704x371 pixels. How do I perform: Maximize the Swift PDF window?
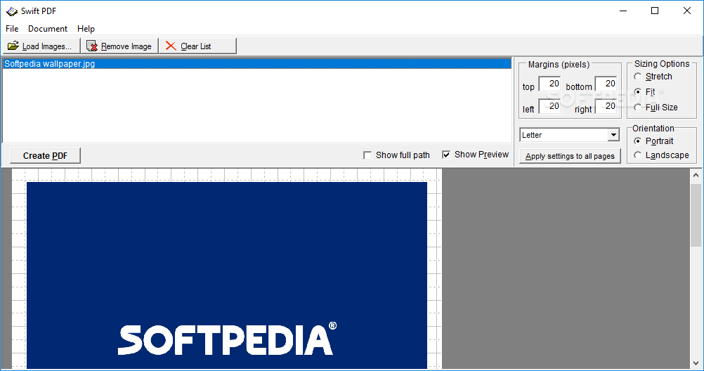(655, 11)
